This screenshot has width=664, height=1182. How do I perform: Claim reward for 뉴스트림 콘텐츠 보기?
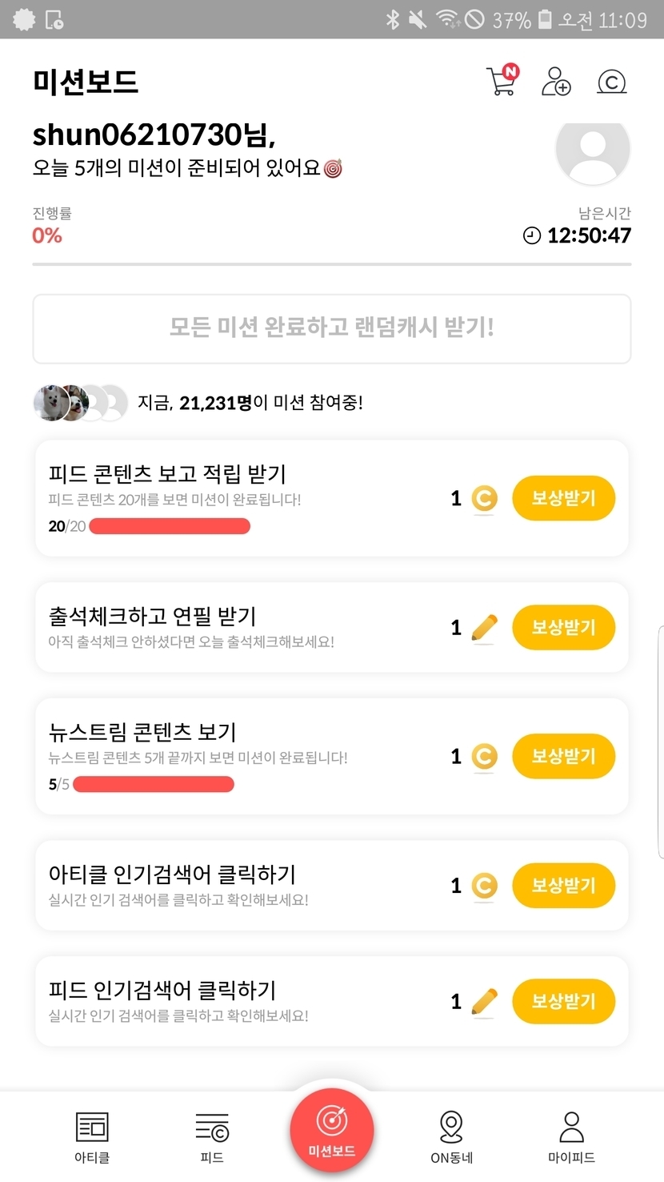coord(563,756)
